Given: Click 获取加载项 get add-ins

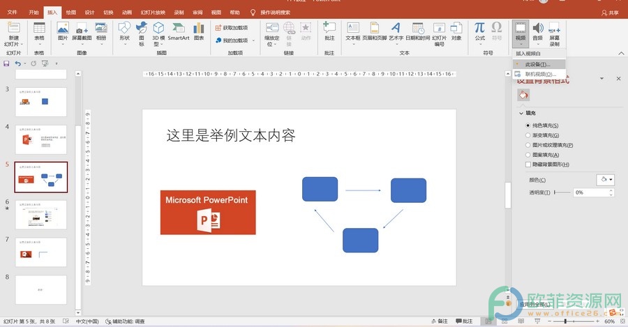Looking at the screenshot, I should click(x=232, y=28).
